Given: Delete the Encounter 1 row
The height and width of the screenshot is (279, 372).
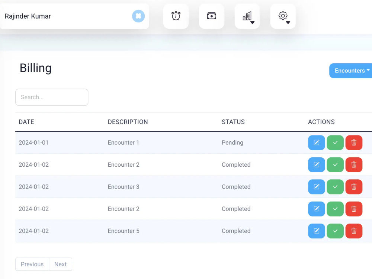Looking at the screenshot, I should tap(354, 142).
